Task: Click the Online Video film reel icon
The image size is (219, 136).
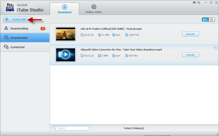Action: point(94,7)
